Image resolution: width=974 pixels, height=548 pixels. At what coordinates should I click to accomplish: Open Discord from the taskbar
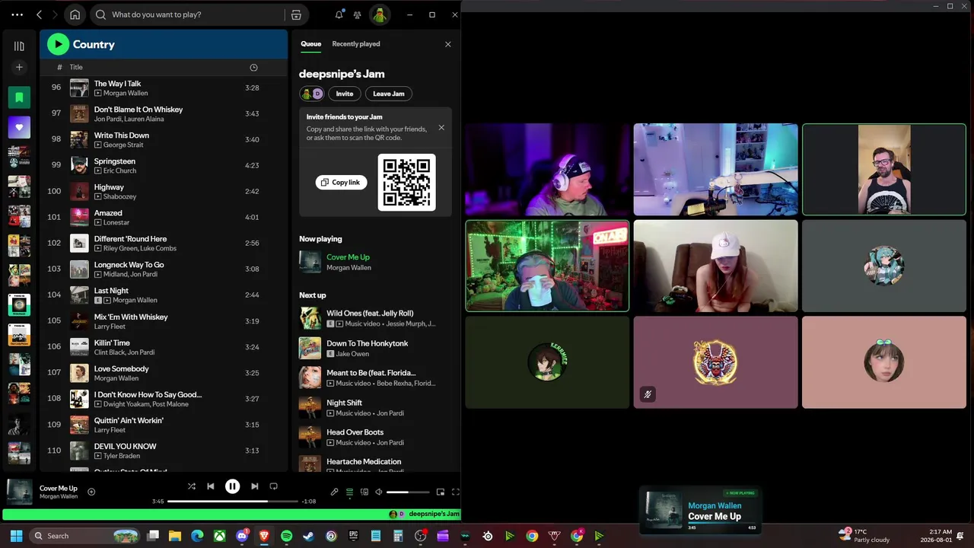242,536
